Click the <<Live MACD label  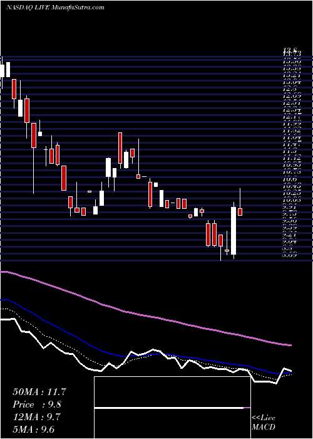pos(264,422)
